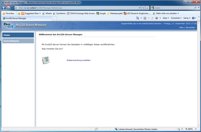Open the Favoriten star button
Image resolution: width=201 pixels, height=132 pixels.
tap(8, 13)
